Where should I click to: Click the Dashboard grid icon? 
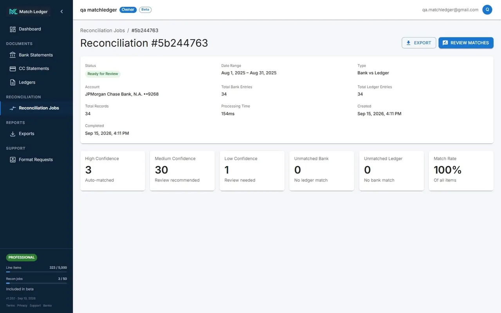coord(13,29)
